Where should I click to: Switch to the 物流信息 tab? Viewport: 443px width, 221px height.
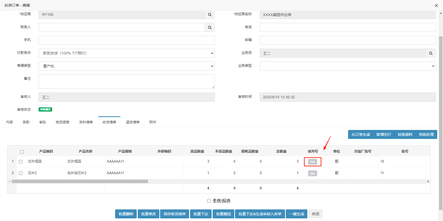(63, 122)
